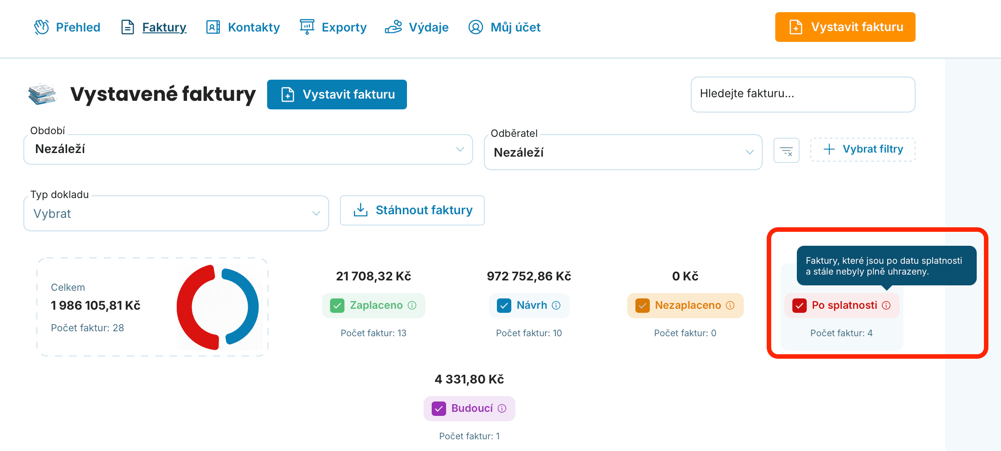Click the total amount 1 986 105,81 Kč

(96, 306)
